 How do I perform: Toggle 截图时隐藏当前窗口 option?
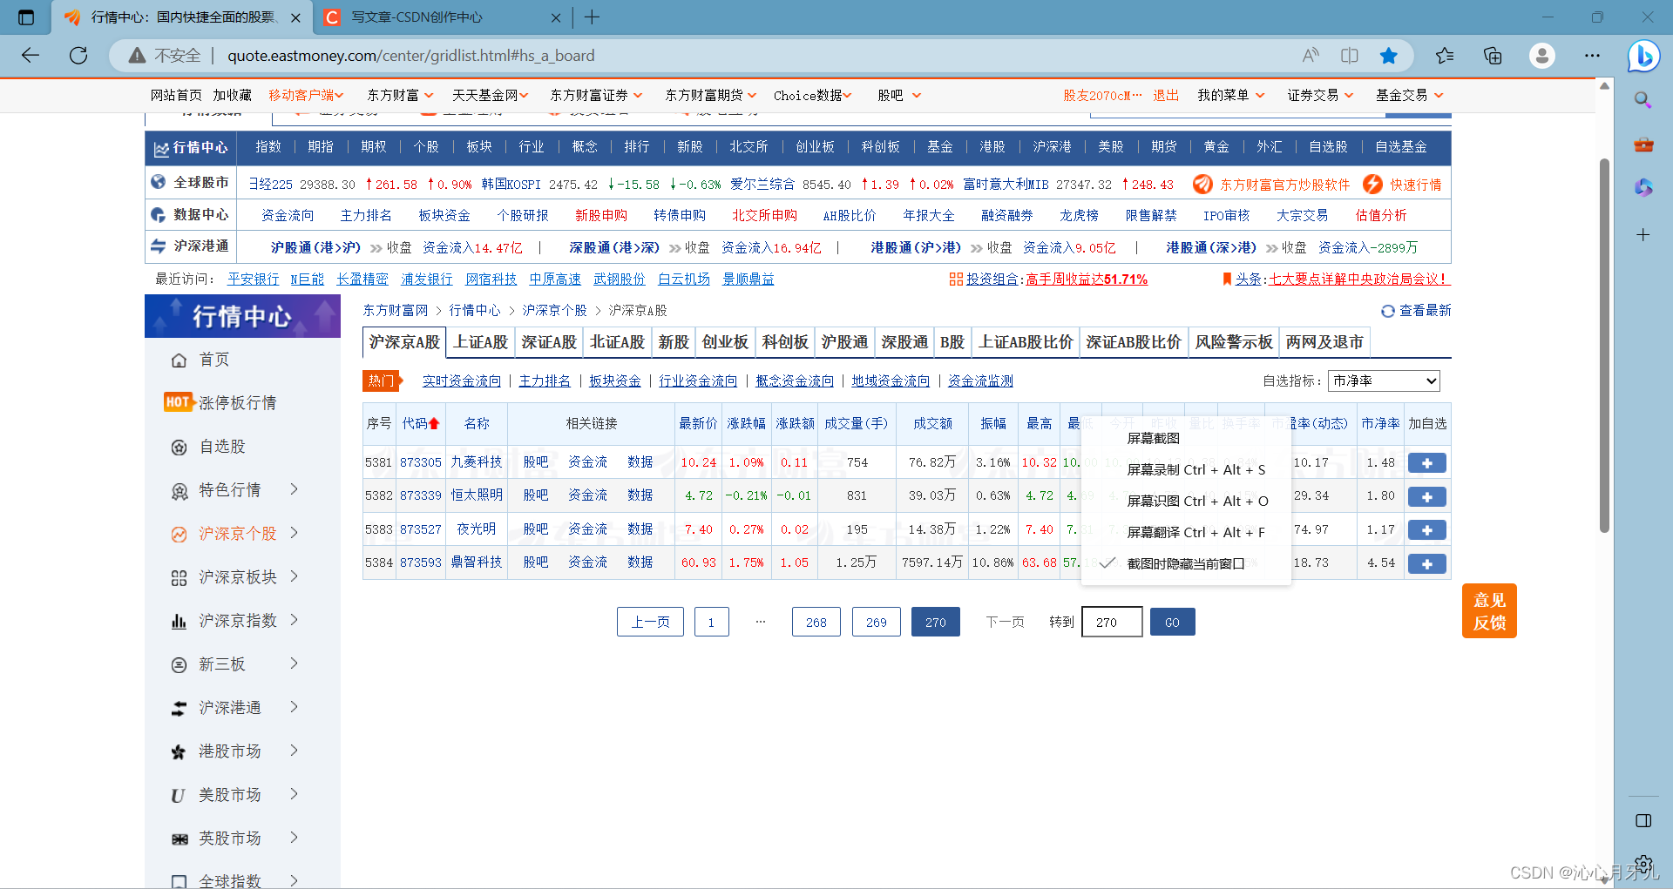click(1185, 563)
